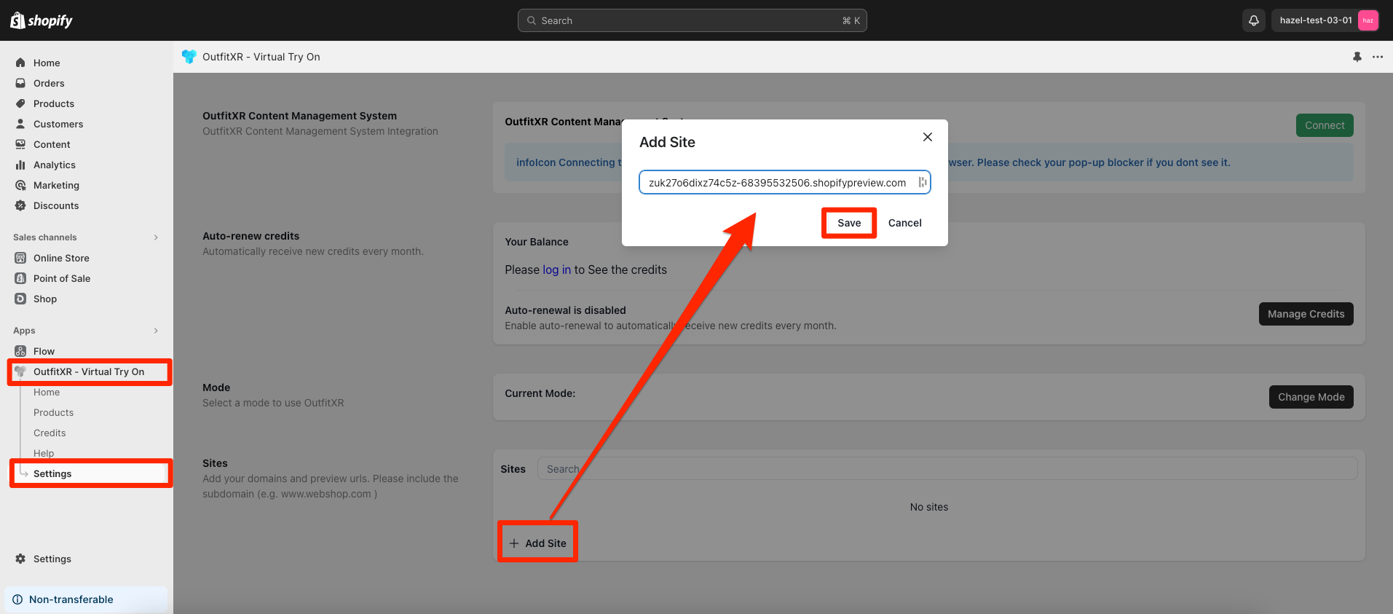
Task: Open Discounts in the sidebar
Action: [x=56, y=205]
